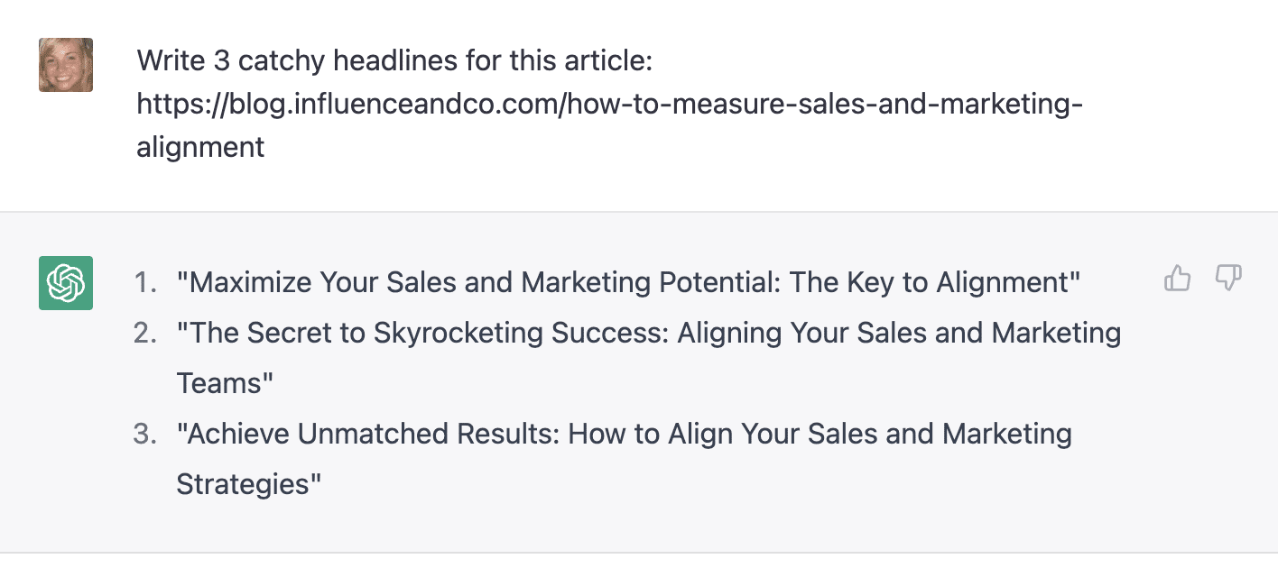This screenshot has height=568, width=1278.
Task: Click list number 1 in the response
Action: pos(145,283)
